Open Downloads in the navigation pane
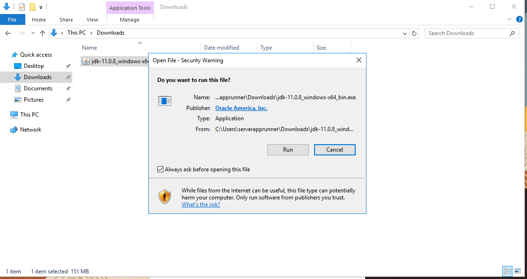This screenshot has height=279, width=527. click(37, 77)
